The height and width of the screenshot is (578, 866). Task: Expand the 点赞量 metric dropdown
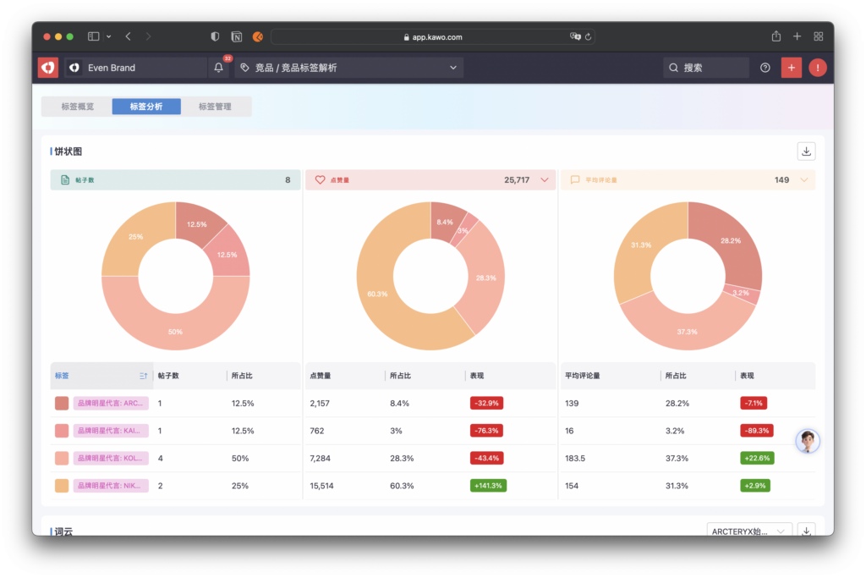pos(544,179)
